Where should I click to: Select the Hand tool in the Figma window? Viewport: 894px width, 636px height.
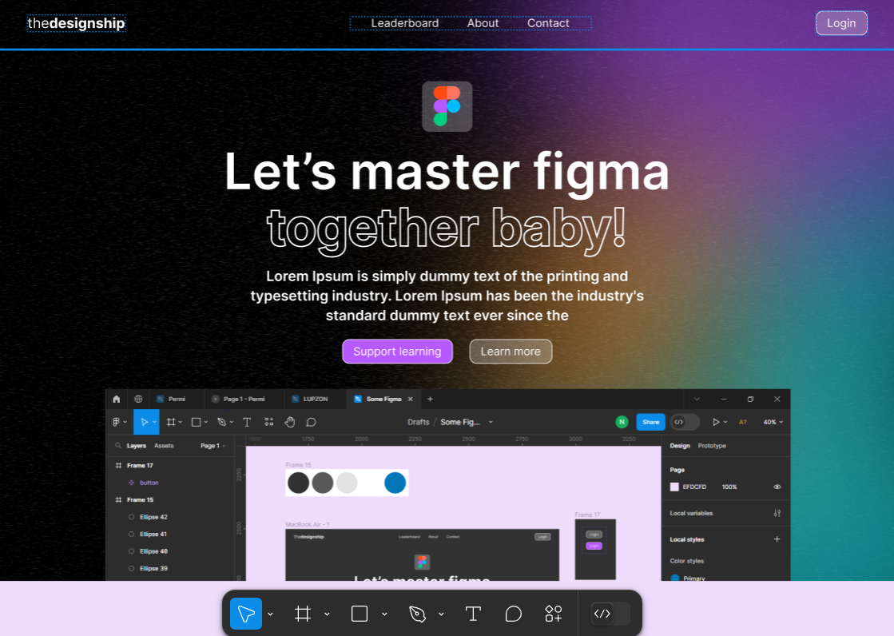[290, 422]
